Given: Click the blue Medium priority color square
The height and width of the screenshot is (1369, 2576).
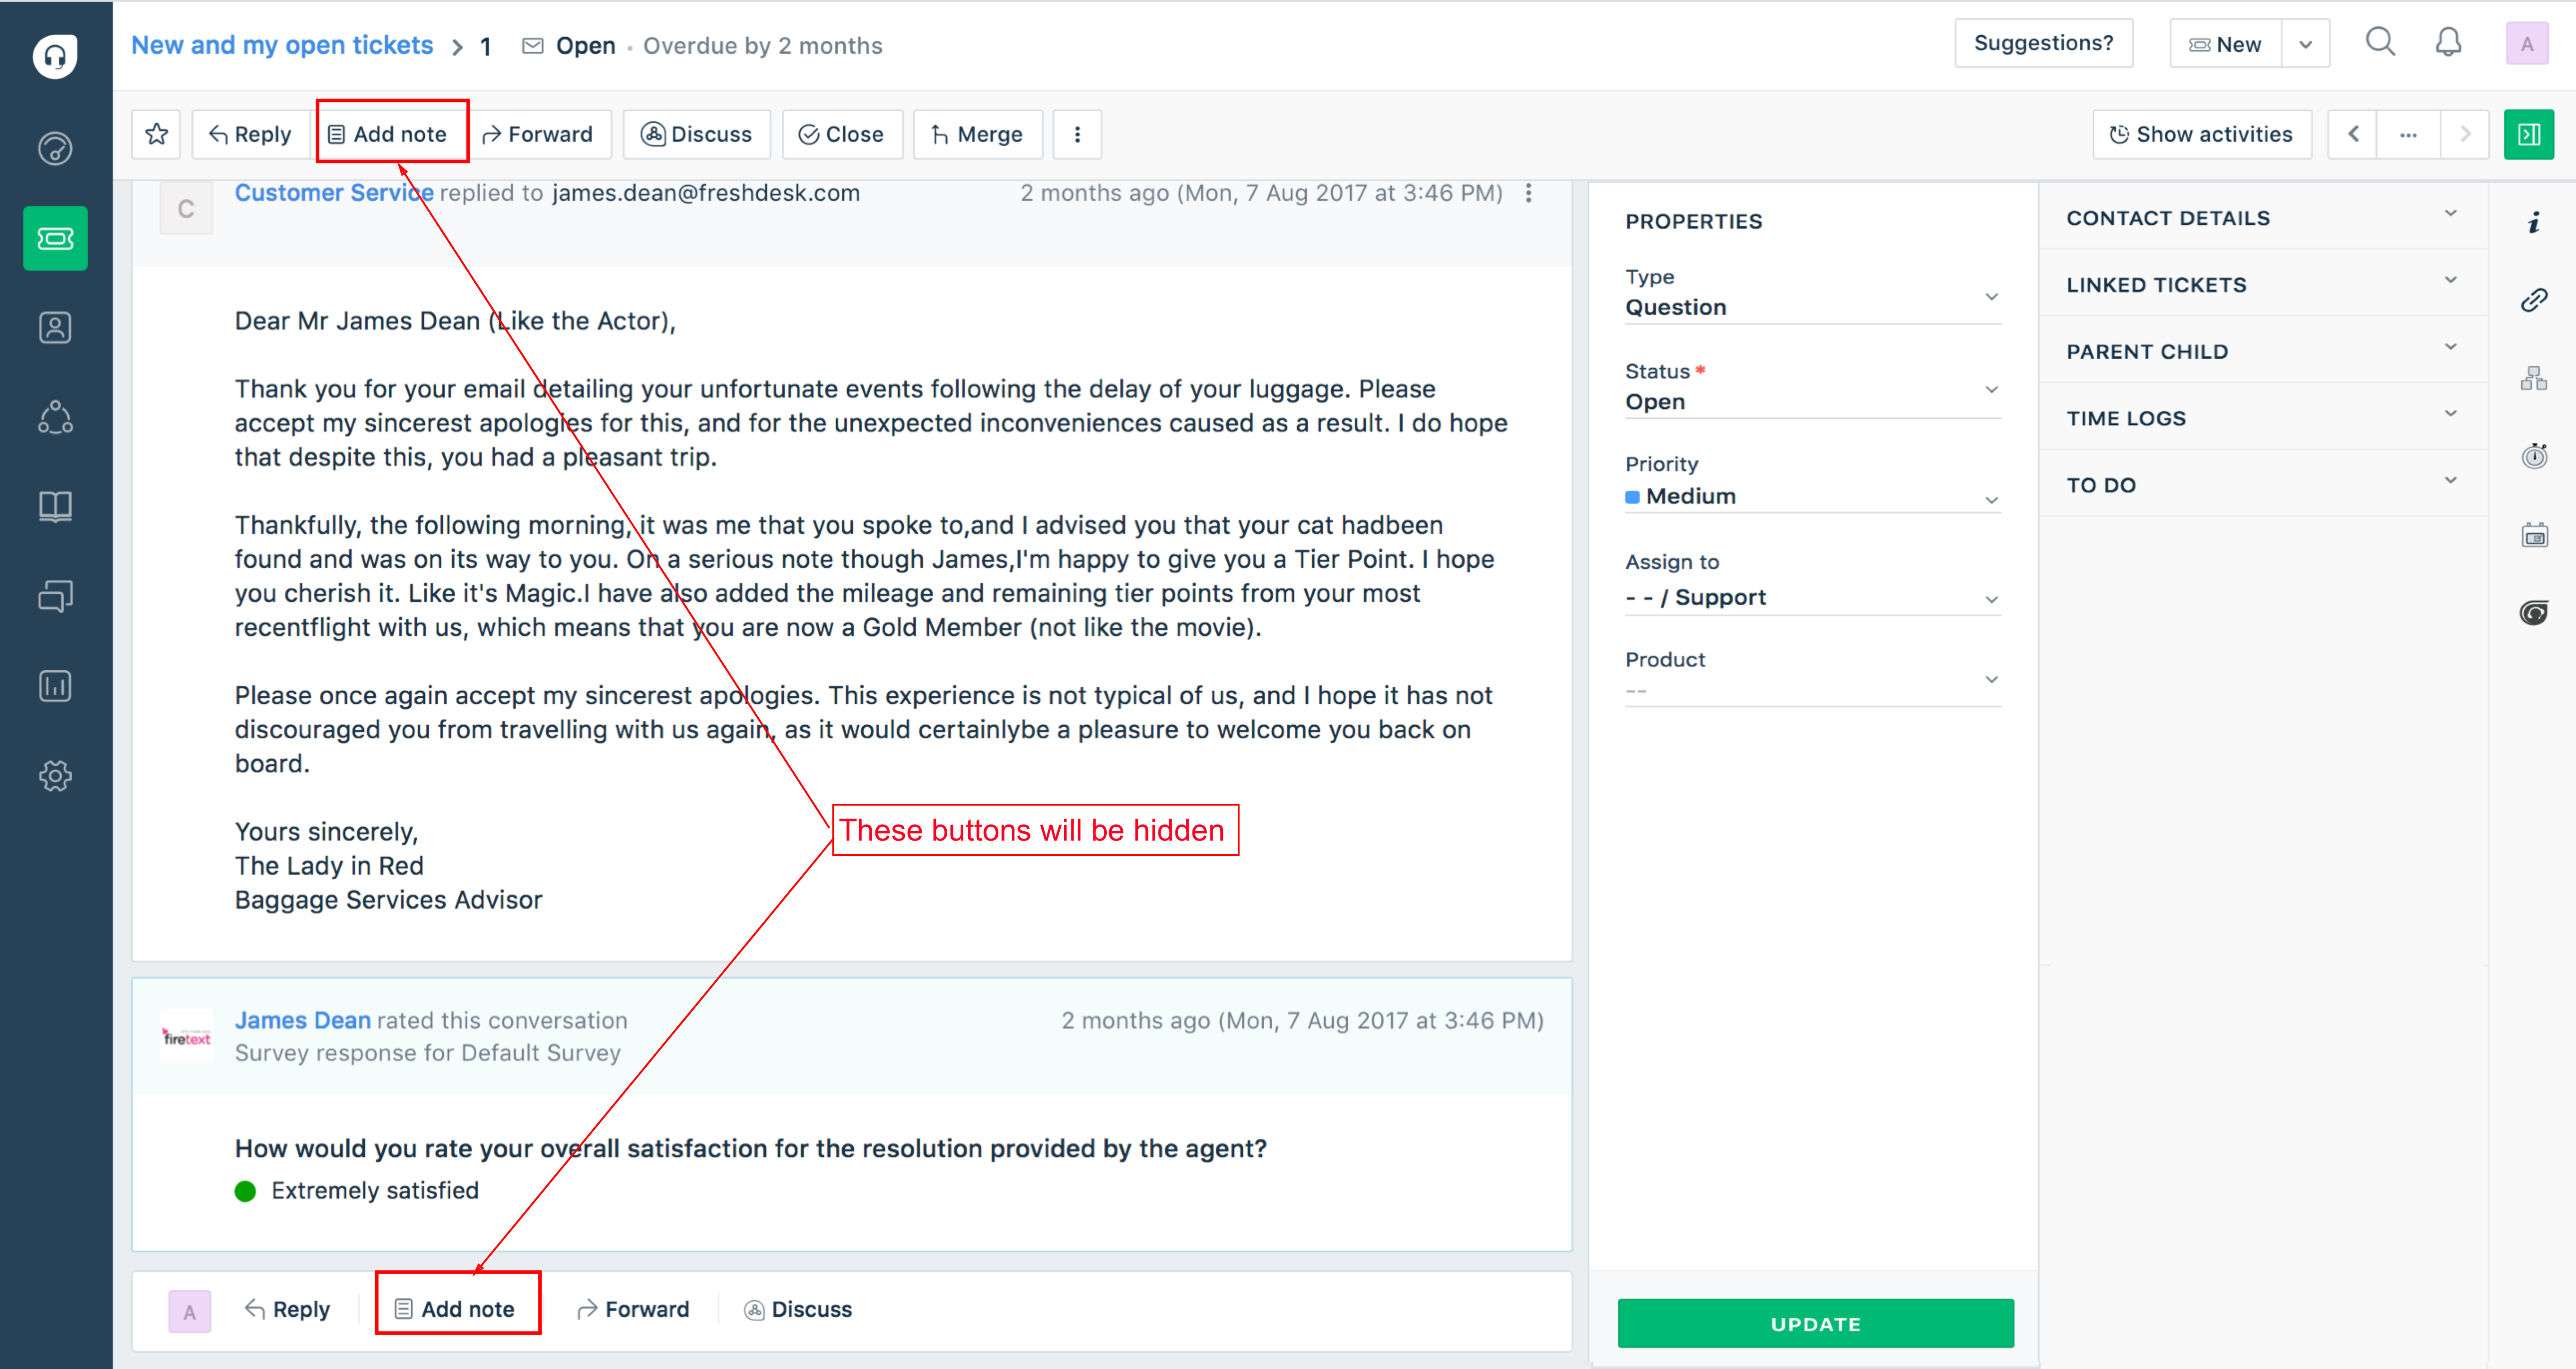Looking at the screenshot, I should (x=1632, y=497).
